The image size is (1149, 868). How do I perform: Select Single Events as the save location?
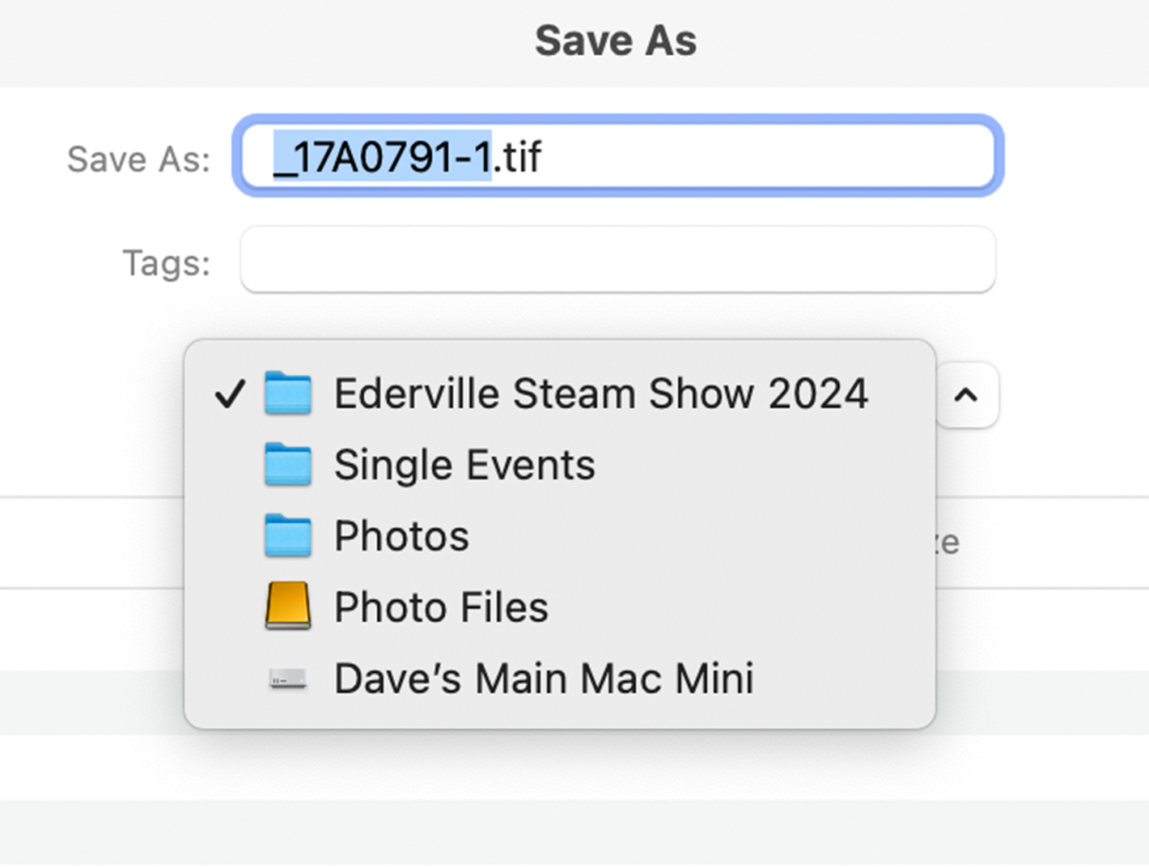464,466
